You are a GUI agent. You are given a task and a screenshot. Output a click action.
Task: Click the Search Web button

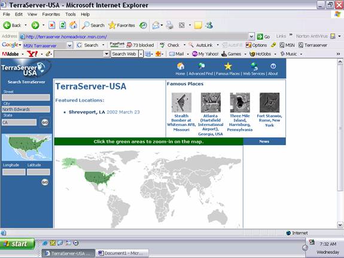(x=124, y=54)
